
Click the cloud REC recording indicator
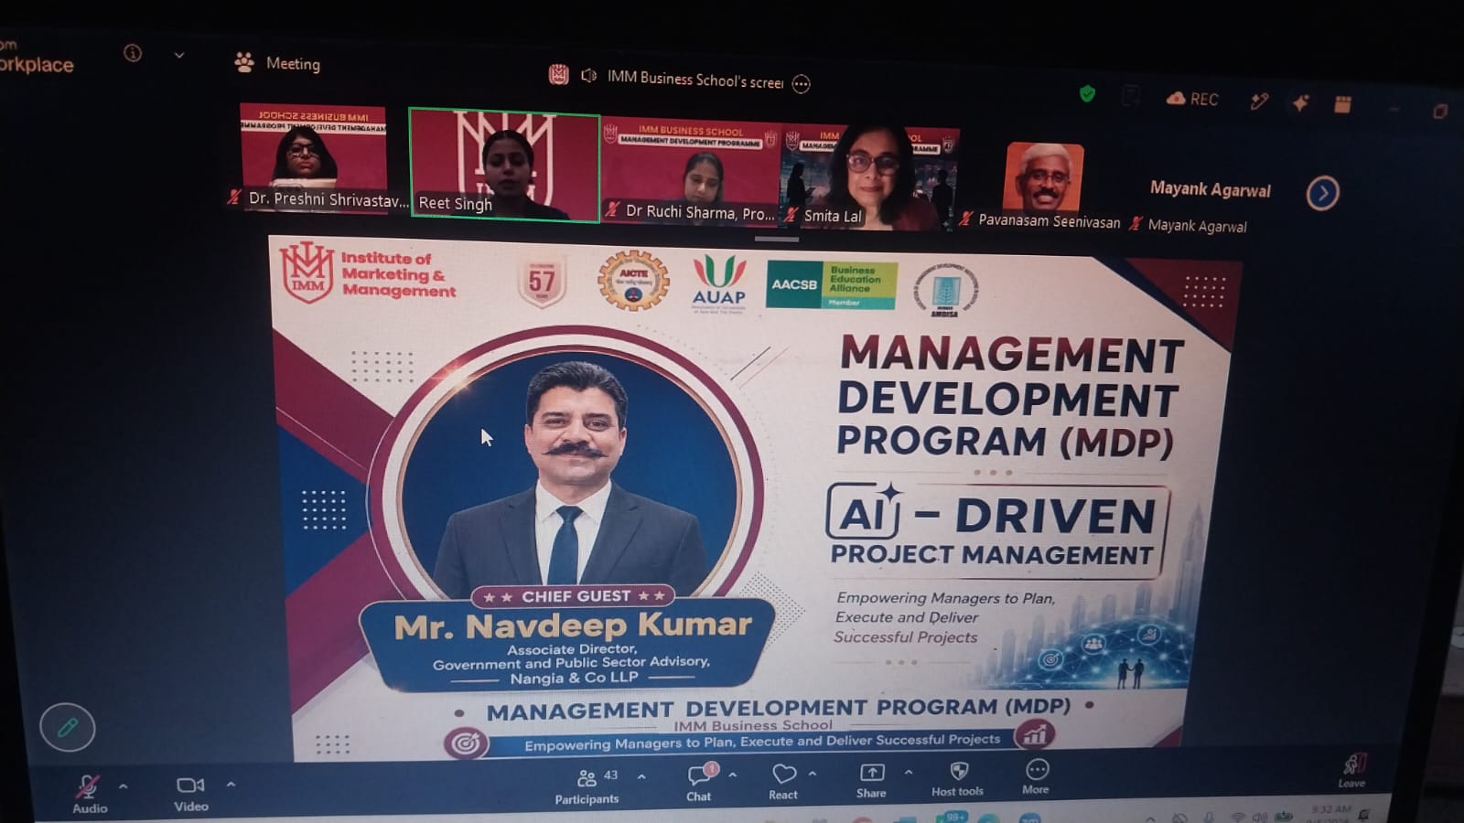coord(1192,99)
